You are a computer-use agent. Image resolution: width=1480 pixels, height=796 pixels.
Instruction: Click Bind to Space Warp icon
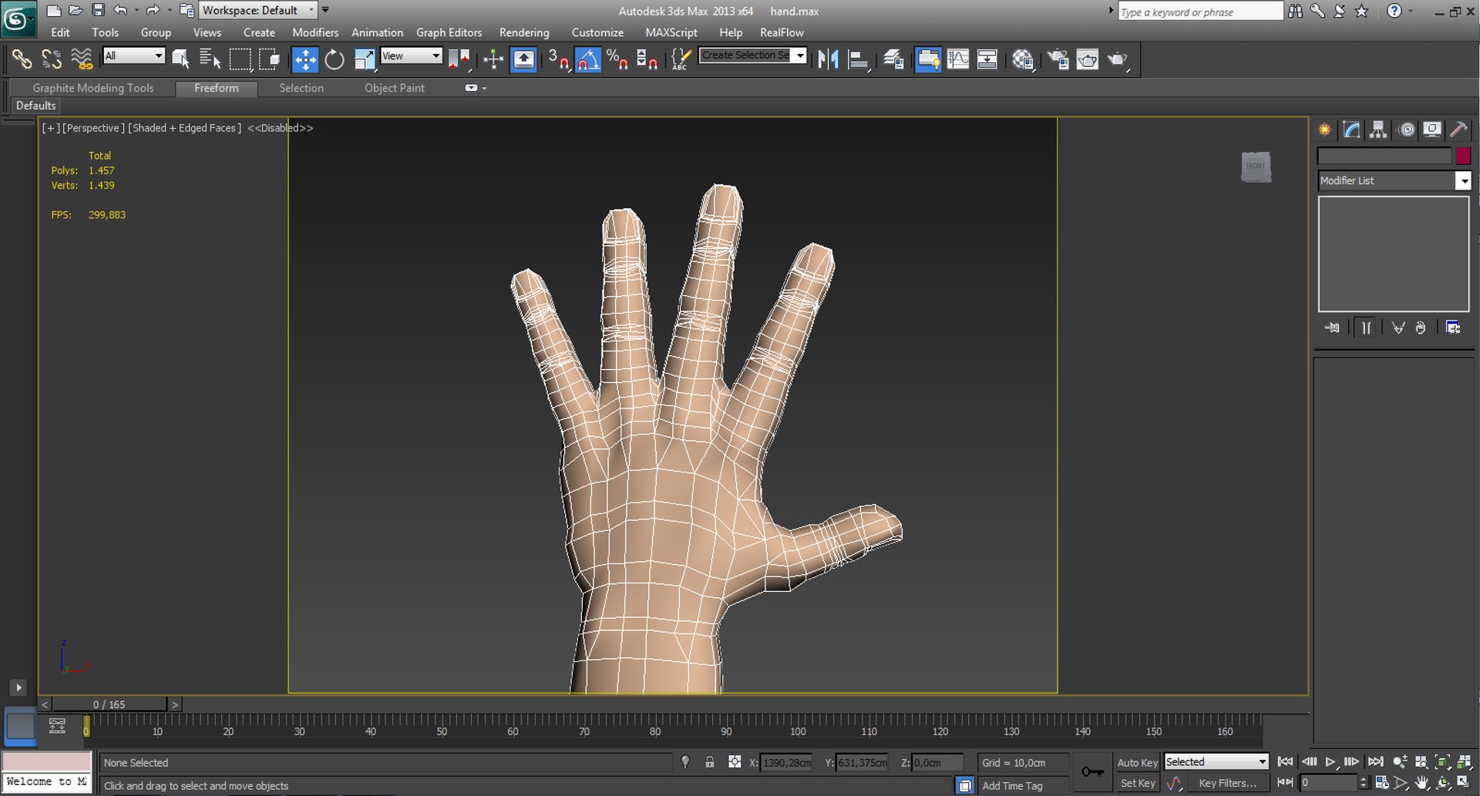[81, 59]
